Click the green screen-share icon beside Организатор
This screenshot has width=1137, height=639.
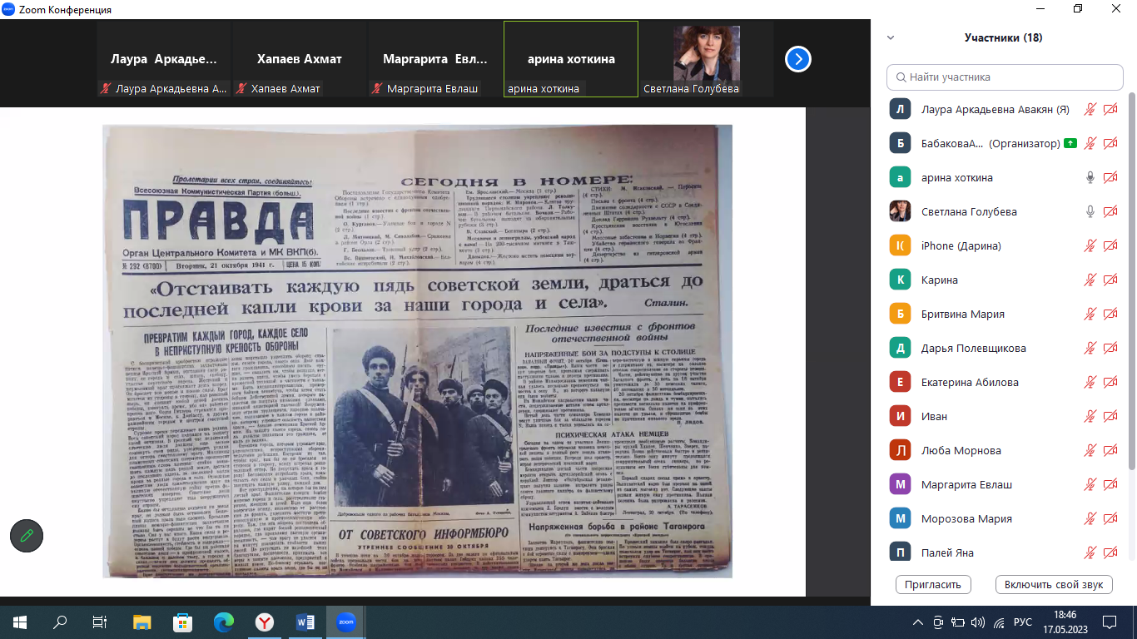[x=1070, y=143]
